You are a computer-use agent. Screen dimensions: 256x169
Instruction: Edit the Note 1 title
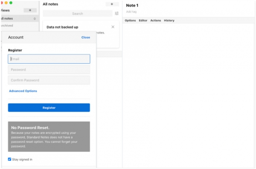[x=132, y=6]
